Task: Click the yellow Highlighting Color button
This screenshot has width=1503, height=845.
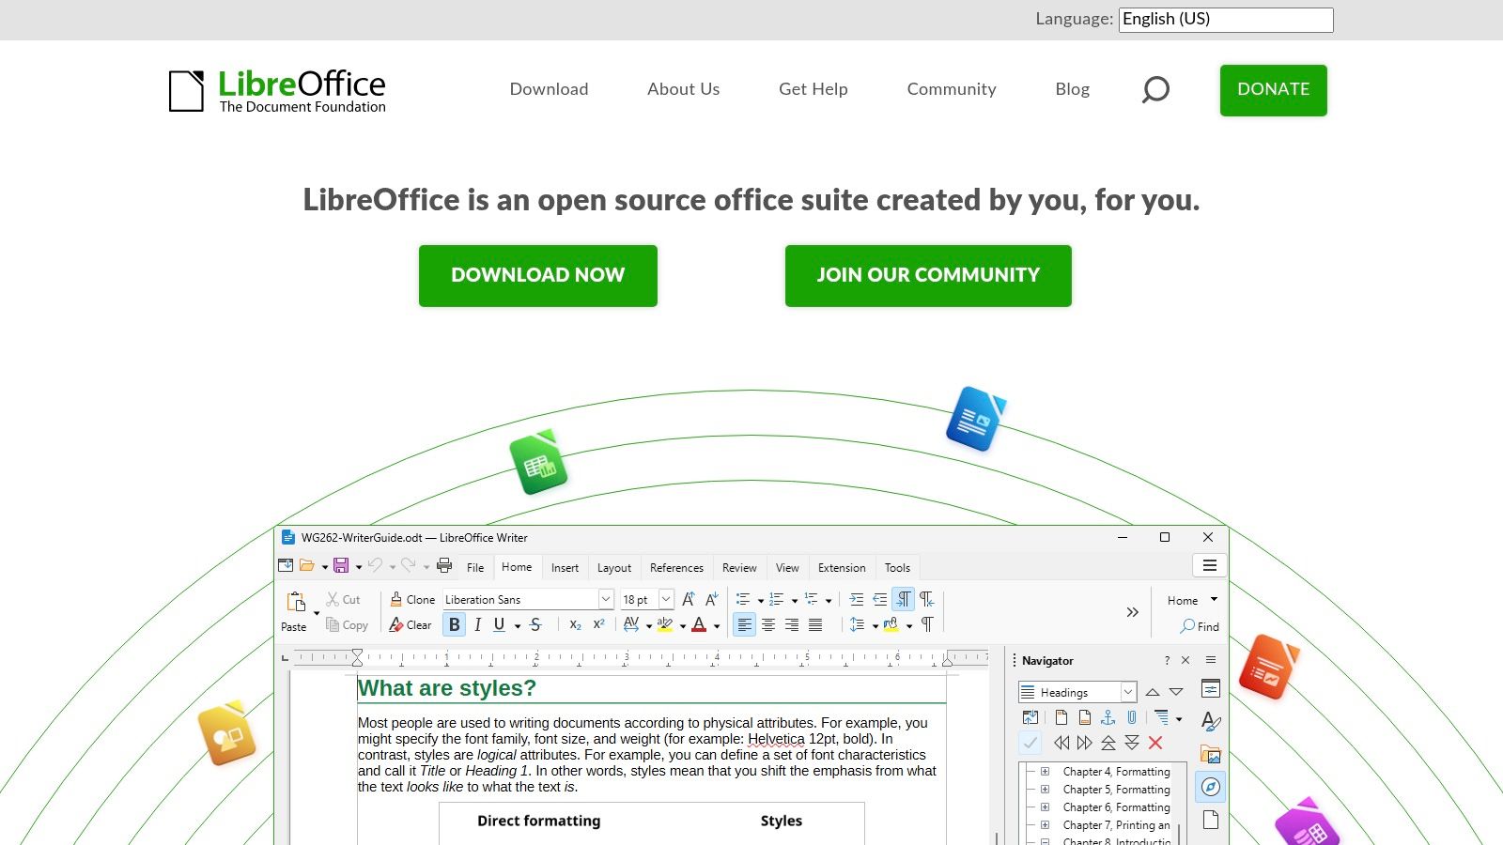Action: point(664,624)
